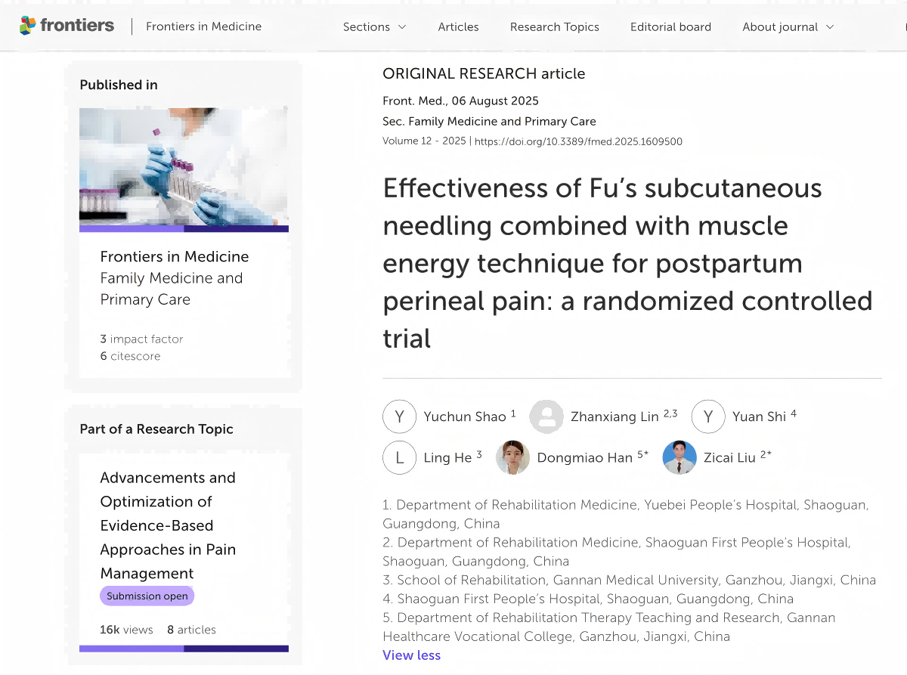Image resolution: width=907 pixels, height=675 pixels.
Task: Click Dongmiao Han's profile photo
Action: click(512, 457)
